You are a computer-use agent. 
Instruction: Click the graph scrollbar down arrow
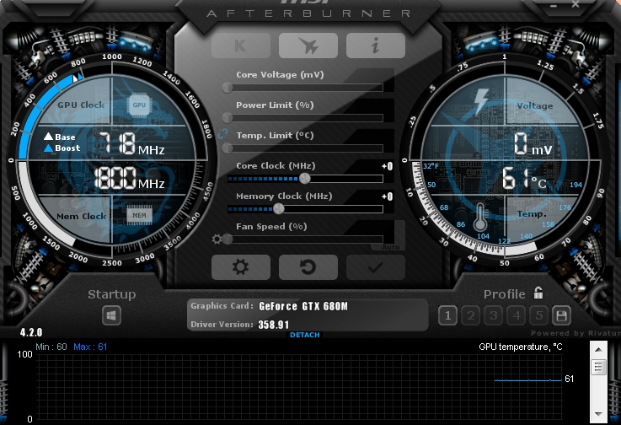click(x=598, y=414)
